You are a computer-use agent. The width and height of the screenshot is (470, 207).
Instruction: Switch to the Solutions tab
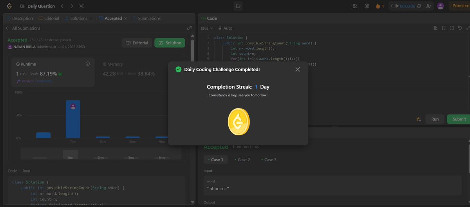pos(76,18)
